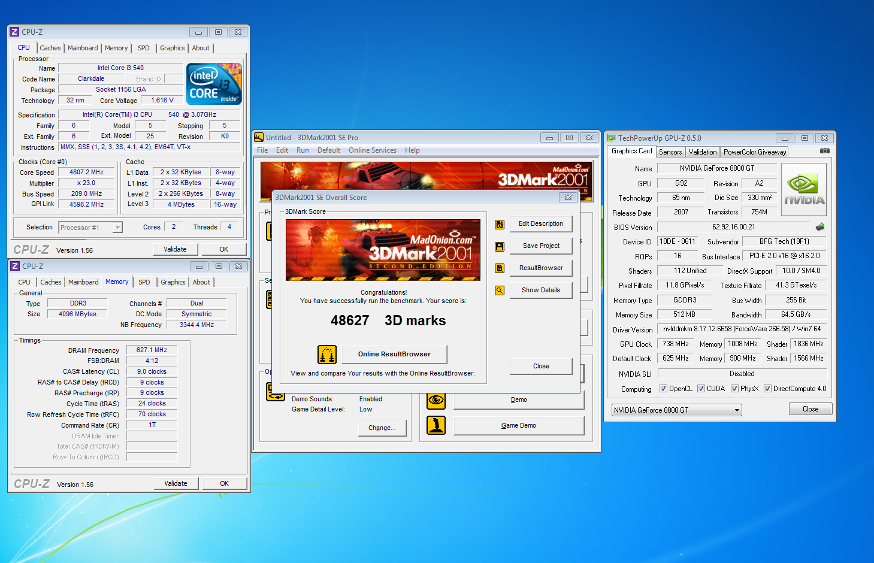Open the PowerColor Giveaway tab

pyautogui.click(x=755, y=152)
